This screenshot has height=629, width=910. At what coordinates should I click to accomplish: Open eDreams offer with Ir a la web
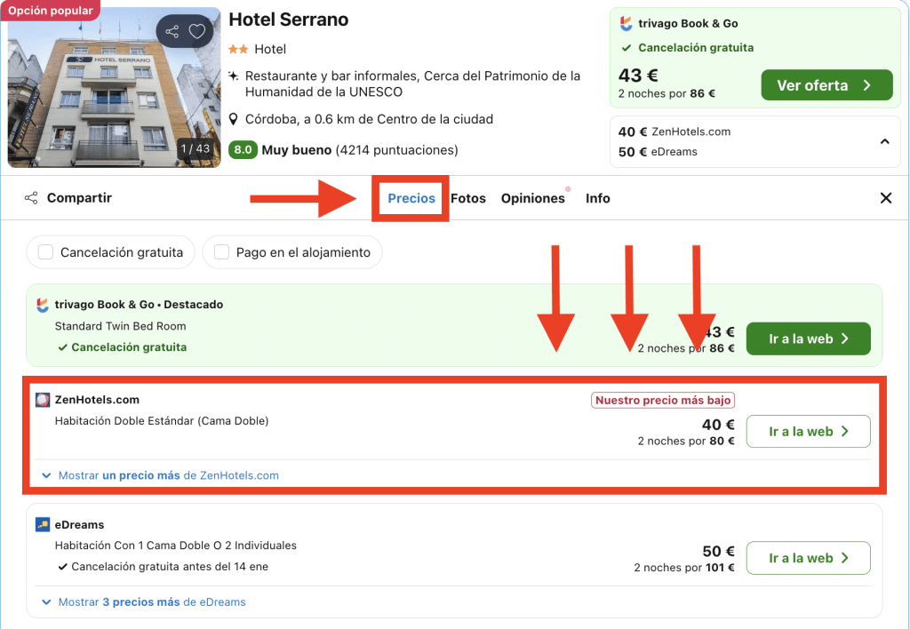click(x=808, y=558)
